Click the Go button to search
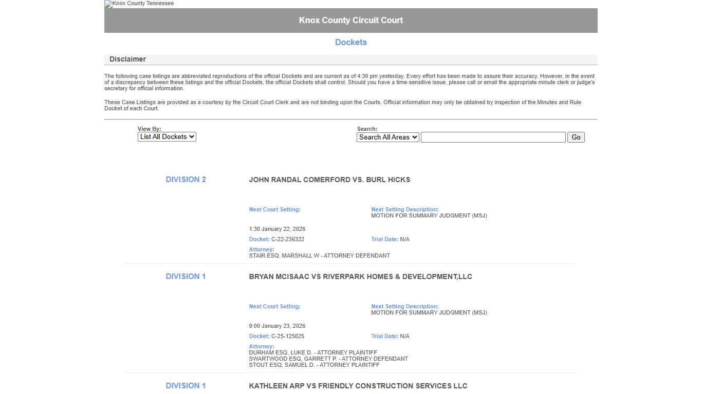The width and height of the screenshot is (702, 394). pyautogui.click(x=576, y=137)
